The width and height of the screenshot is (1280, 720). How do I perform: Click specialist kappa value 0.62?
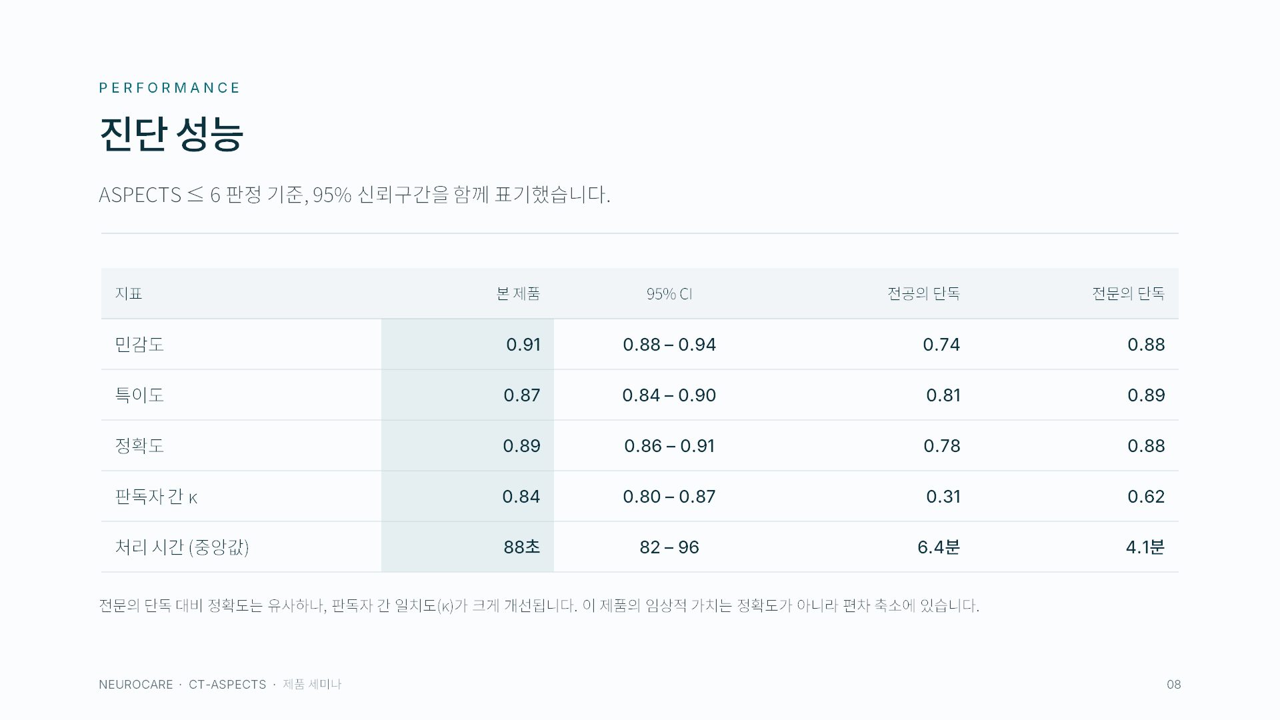click(x=1146, y=497)
